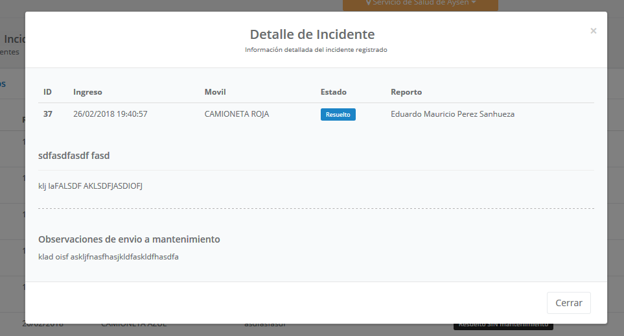Image resolution: width=624 pixels, height=336 pixels.
Task: Click the description text klj laFALSDF
Action: pyautogui.click(x=90, y=186)
